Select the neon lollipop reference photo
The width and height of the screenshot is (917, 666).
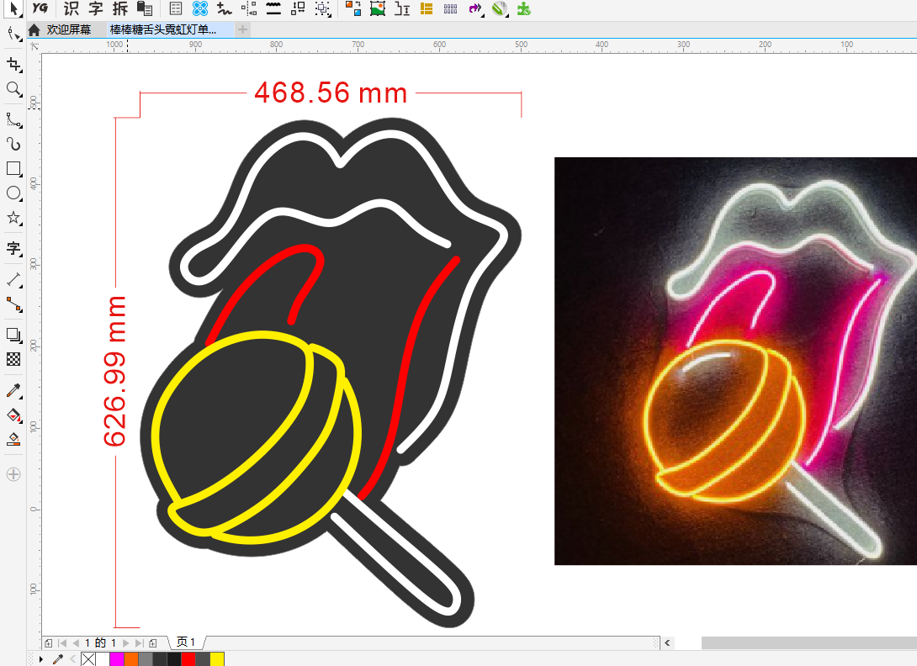736,361
